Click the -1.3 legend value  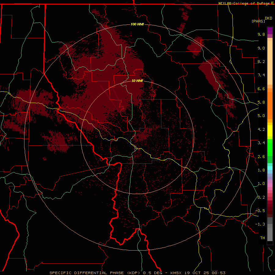pyautogui.click(x=260, y=224)
